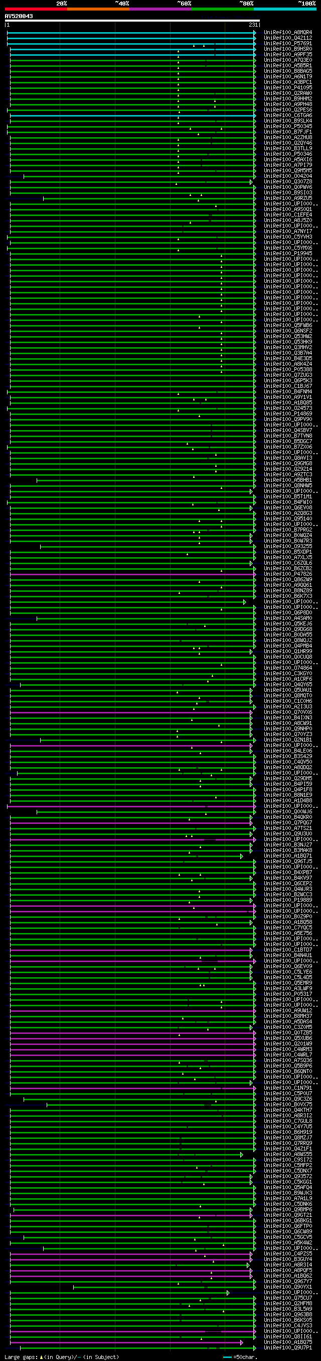This screenshot has width=321, height=1361.
Task: Select hit label UniRef100_Q3B7A4
Action: point(288,353)
